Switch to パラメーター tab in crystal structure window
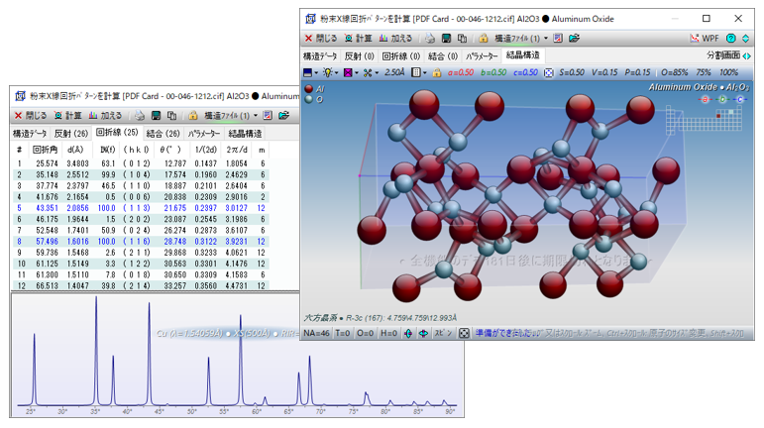This screenshot has height=428, width=764. (481, 56)
